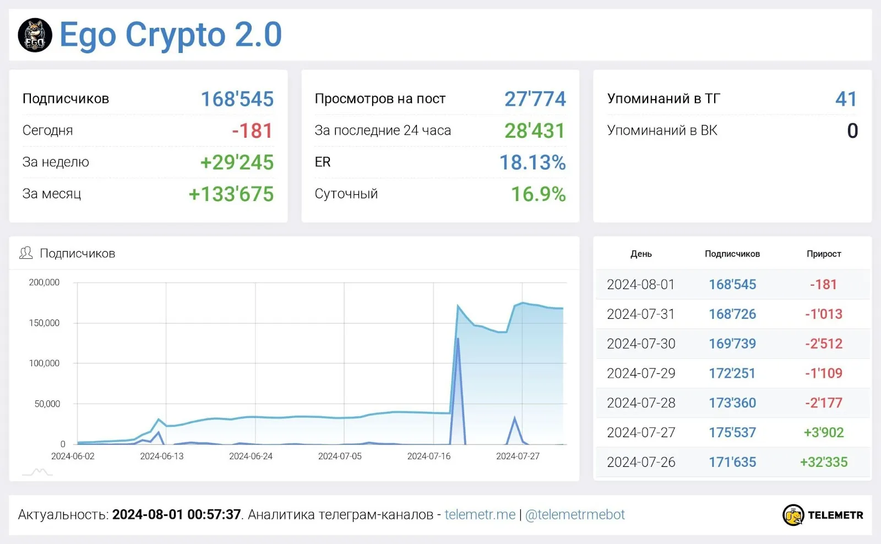Click growth value +32'335
This screenshot has width=881, height=544.
[x=824, y=463]
